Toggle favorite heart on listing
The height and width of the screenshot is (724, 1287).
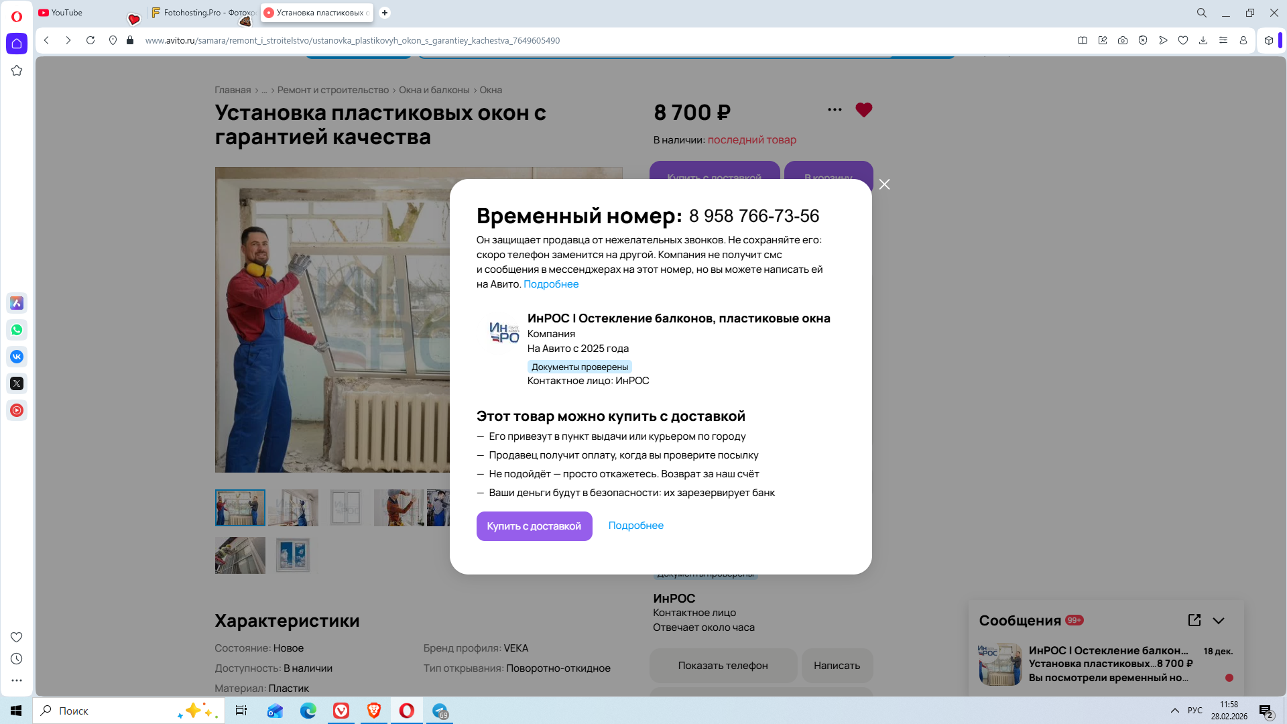point(863,110)
